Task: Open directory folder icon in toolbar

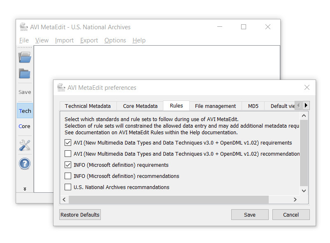Action: pyautogui.click(x=25, y=73)
